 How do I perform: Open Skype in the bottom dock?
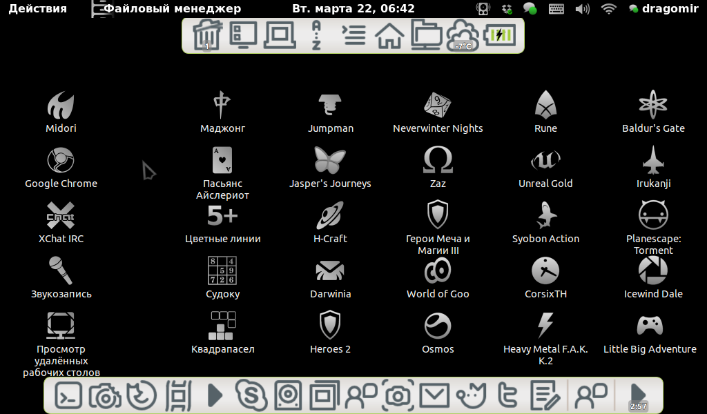[251, 395]
